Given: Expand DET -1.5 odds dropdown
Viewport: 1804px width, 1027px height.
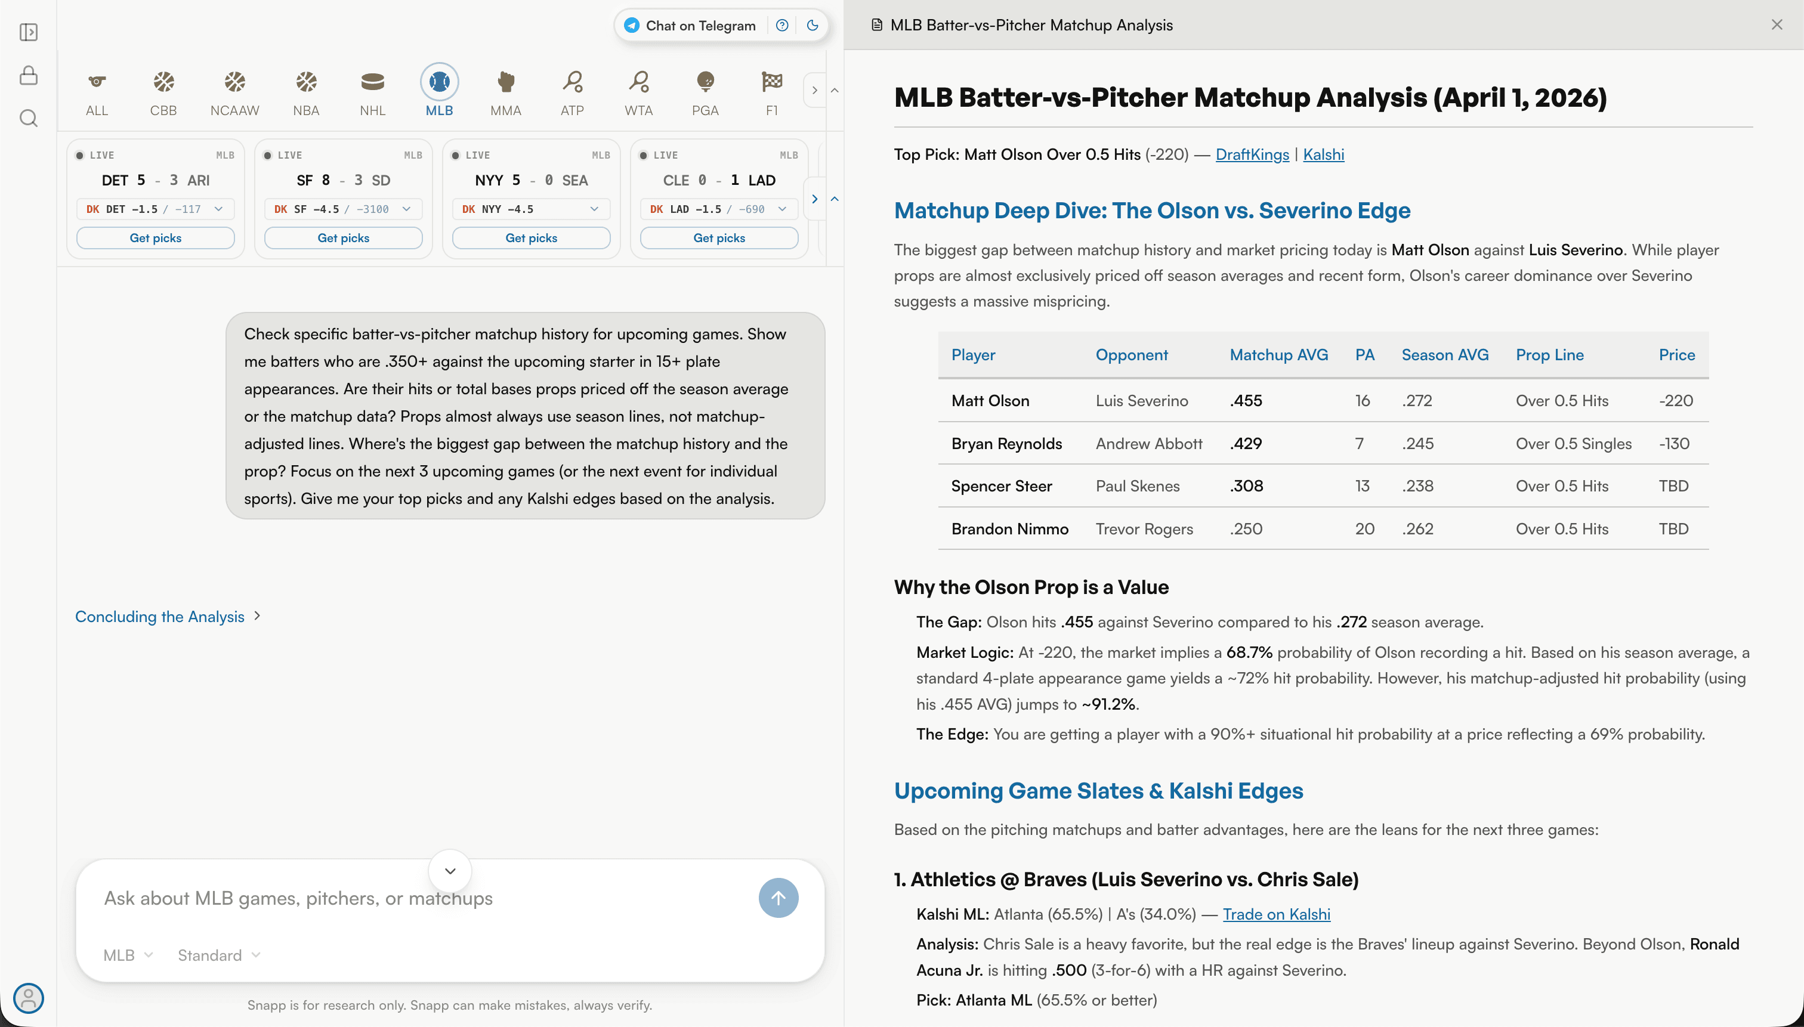Looking at the screenshot, I should click(x=155, y=209).
